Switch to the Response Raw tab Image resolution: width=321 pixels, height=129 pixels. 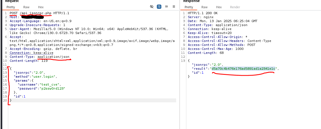click(x=204, y=7)
